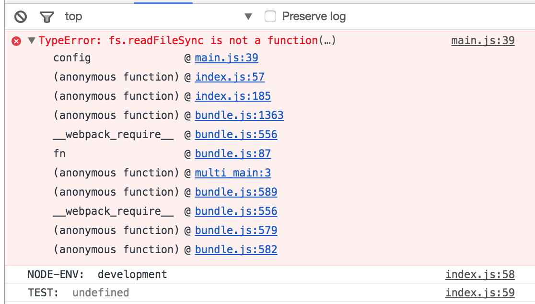535x304 pixels.
Task: Click the TypeError fs.readFileSync error message
Action: coord(187,41)
